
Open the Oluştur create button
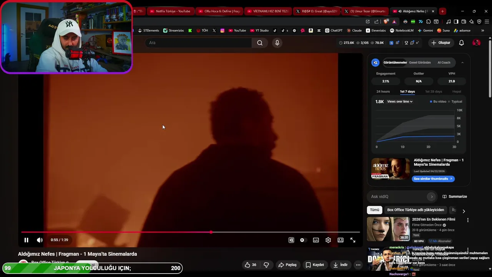point(440,43)
